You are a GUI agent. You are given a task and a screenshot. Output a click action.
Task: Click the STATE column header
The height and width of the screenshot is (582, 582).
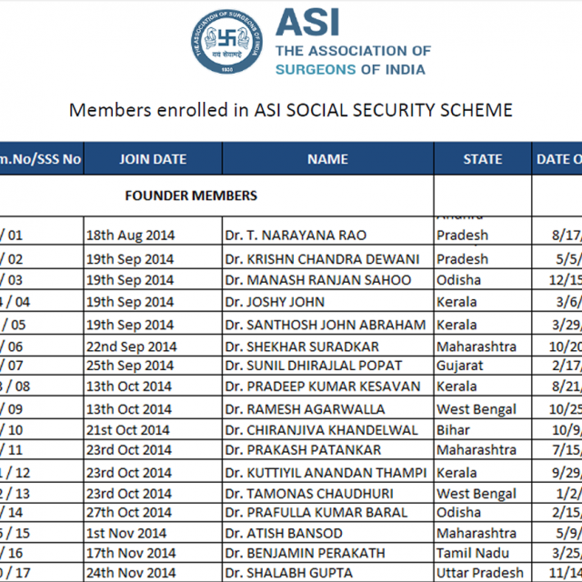pyautogui.click(x=482, y=159)
